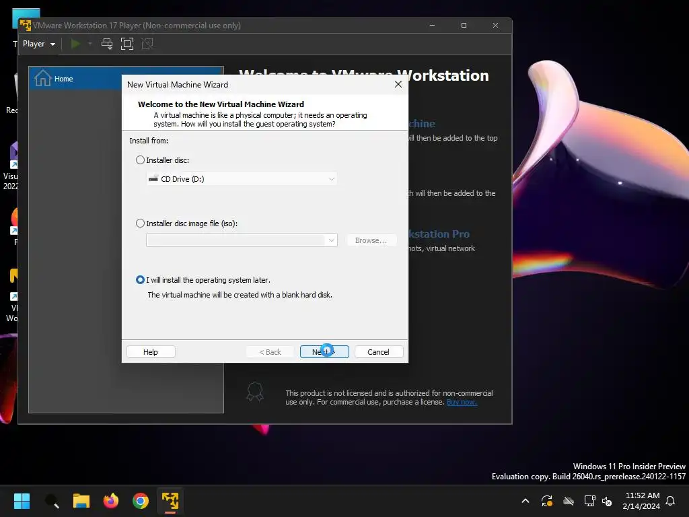Select the Installer disc radio button
The height and width of the screenshot is (517, 689).
(x=140, y=160)
